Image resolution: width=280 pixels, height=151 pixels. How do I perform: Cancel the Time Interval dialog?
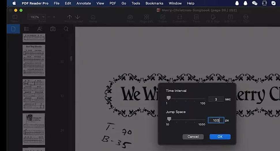[x=193, y=137]
